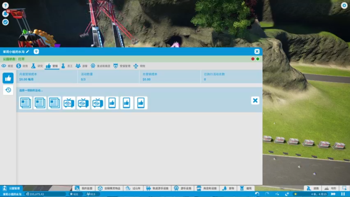Open the shops and facilities menu
Viewport: 350px width, 197px height.
point(206,188)
